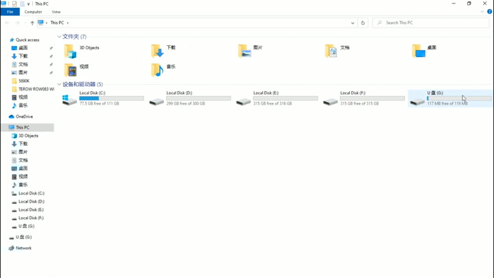Expand the chevron after This PC breadcrumb
This screenshot has width=494, height=278.
(67, 23)
